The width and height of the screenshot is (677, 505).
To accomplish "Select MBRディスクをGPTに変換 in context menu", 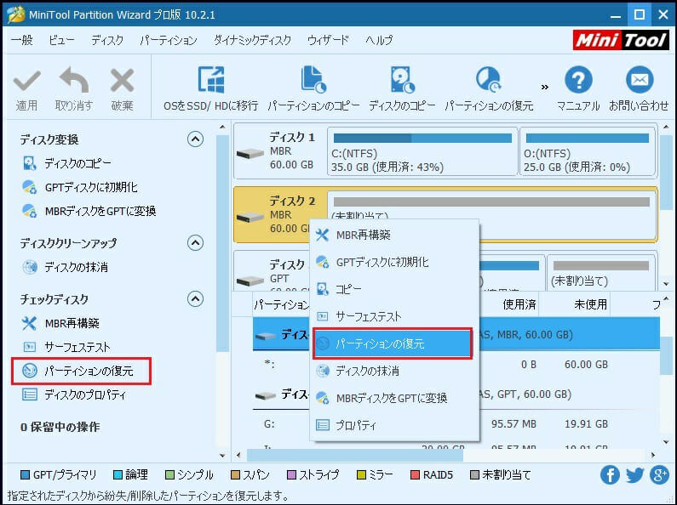I will (x=394, y=398).
